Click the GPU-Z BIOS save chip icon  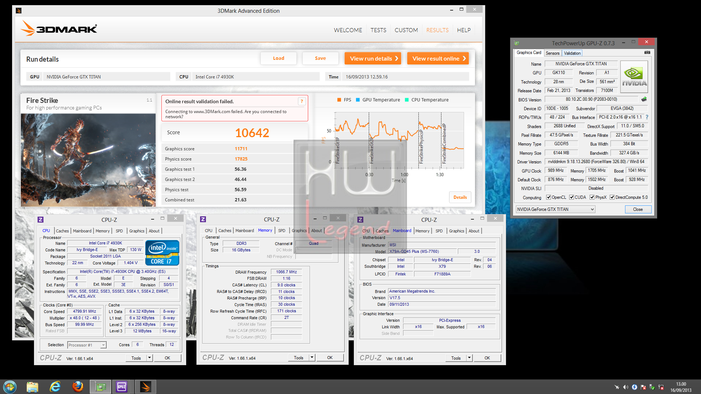click(644, 99)
